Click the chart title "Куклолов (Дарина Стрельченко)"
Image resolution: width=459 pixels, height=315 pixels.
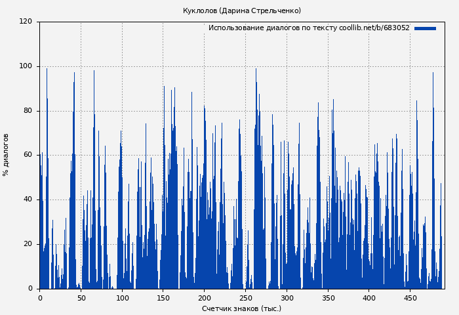242,11
